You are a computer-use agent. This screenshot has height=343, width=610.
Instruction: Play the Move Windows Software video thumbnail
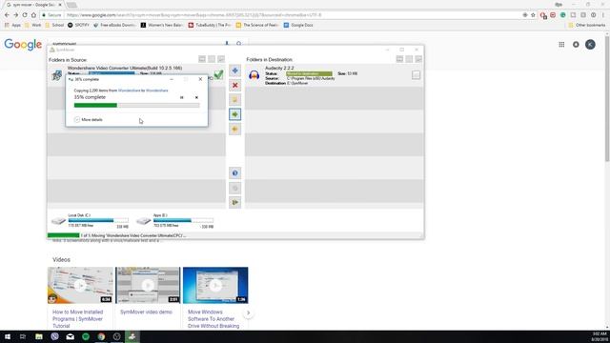pyautogui.click(x=215, y=285)
